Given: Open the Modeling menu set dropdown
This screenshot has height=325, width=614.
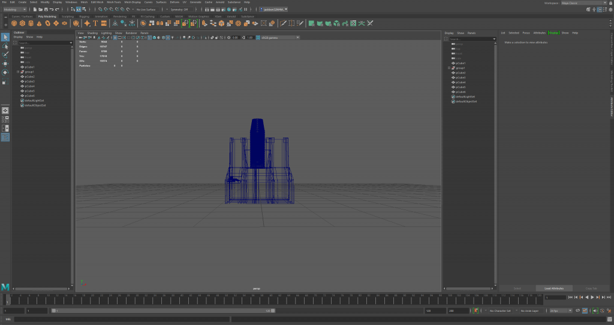Looking at the screenshot, I should [16, 10].
